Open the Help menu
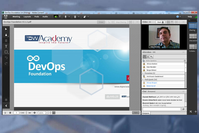This screenshot has height=133, width=199. point(190,17)
